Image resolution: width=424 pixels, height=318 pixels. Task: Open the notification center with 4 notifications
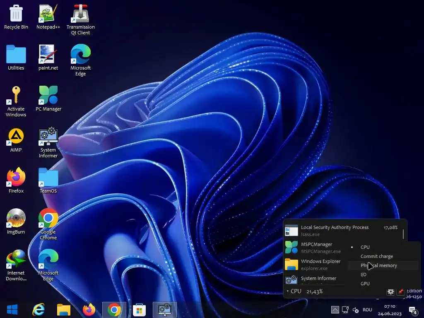coord(413,311)
